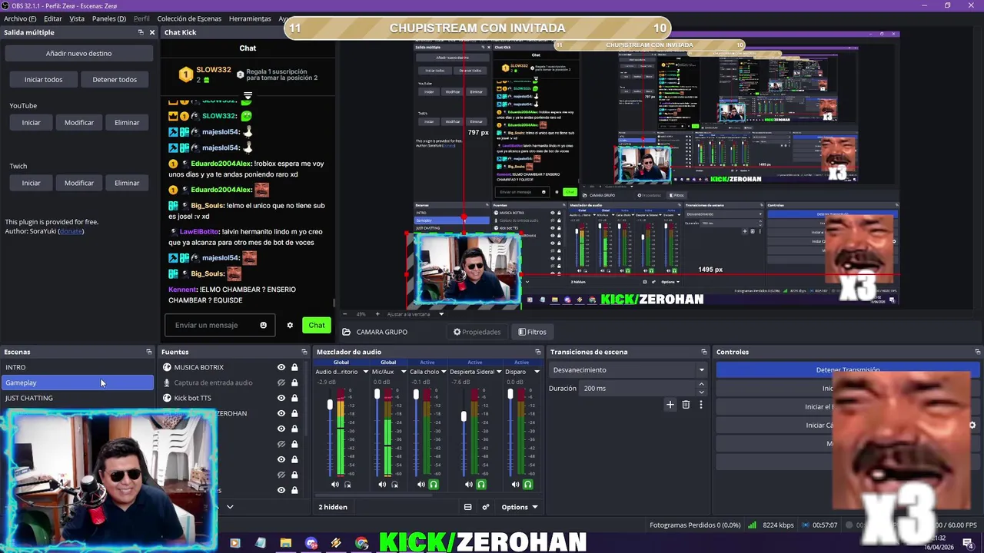This screenshot has width=984, height=553.
Task: Enable monitoring for Audio del escritorio
Action: point(347,485)
